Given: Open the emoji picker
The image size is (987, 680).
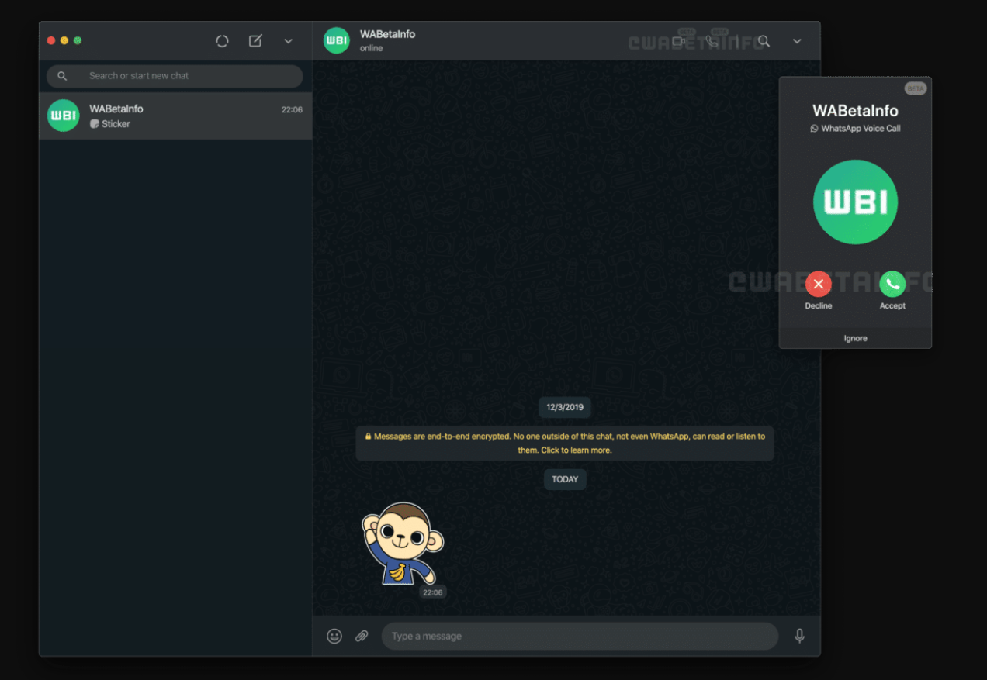Looking at the screenshot, I should pyautogui.click(x=334, y=636).
